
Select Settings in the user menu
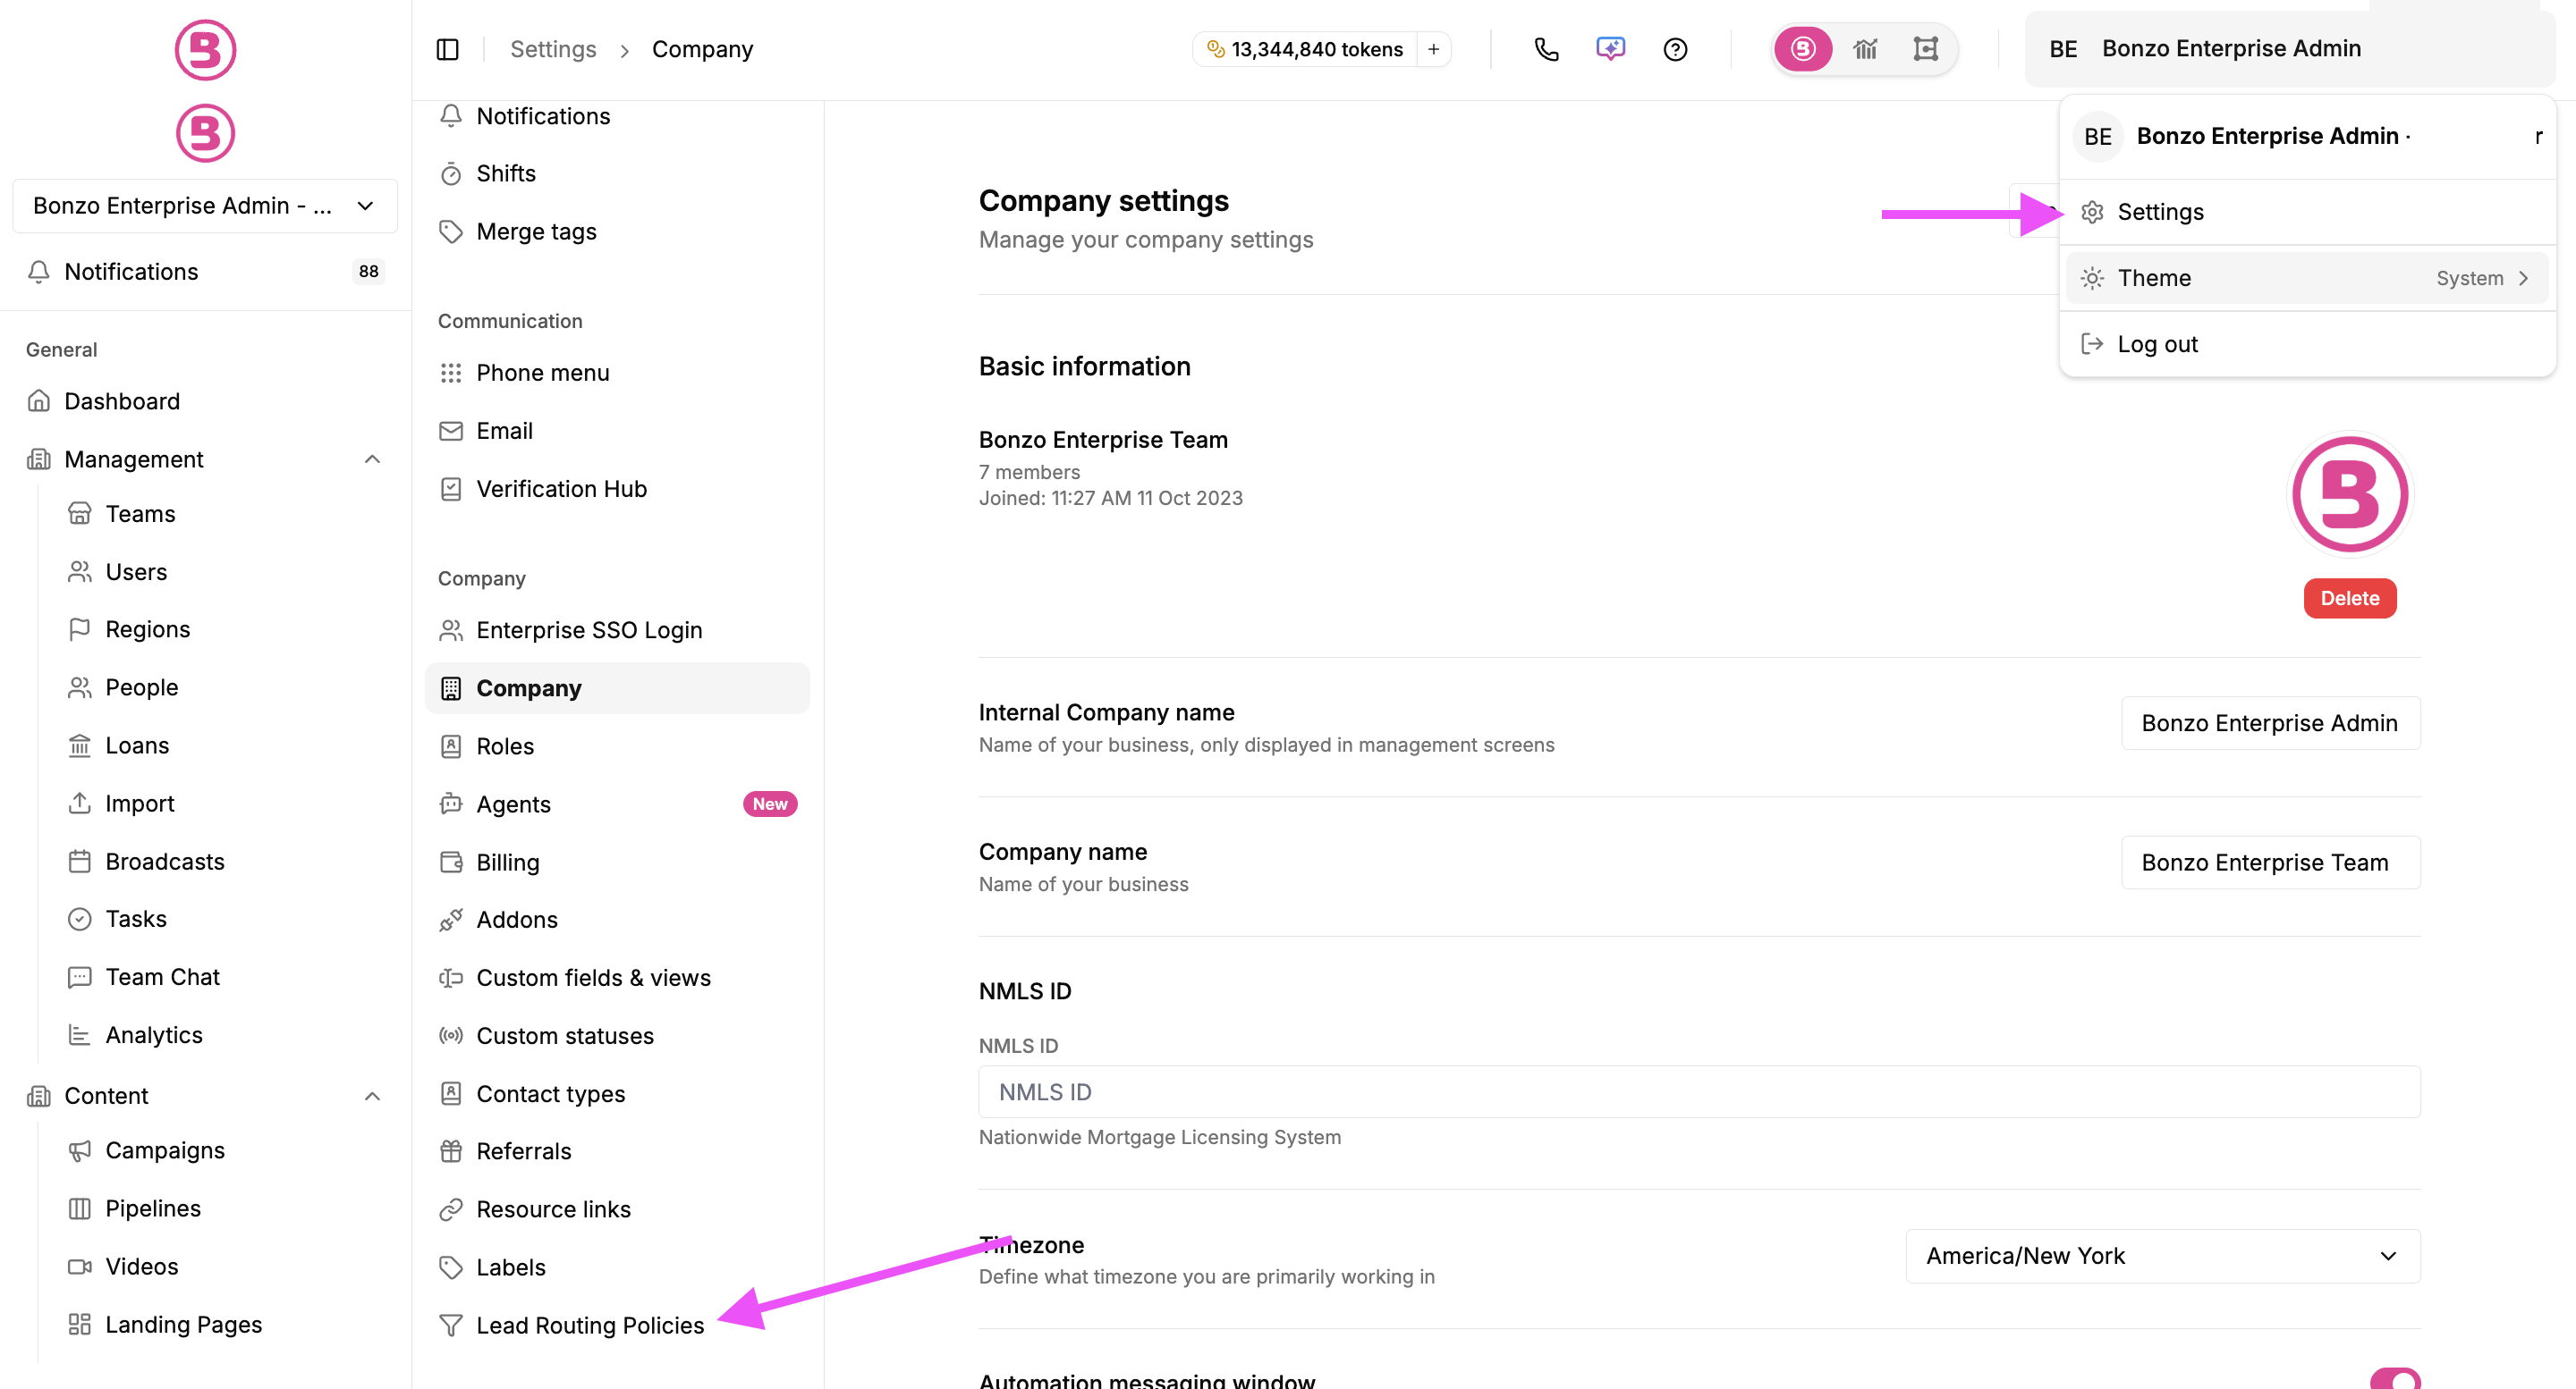(x=2306, y=212)
